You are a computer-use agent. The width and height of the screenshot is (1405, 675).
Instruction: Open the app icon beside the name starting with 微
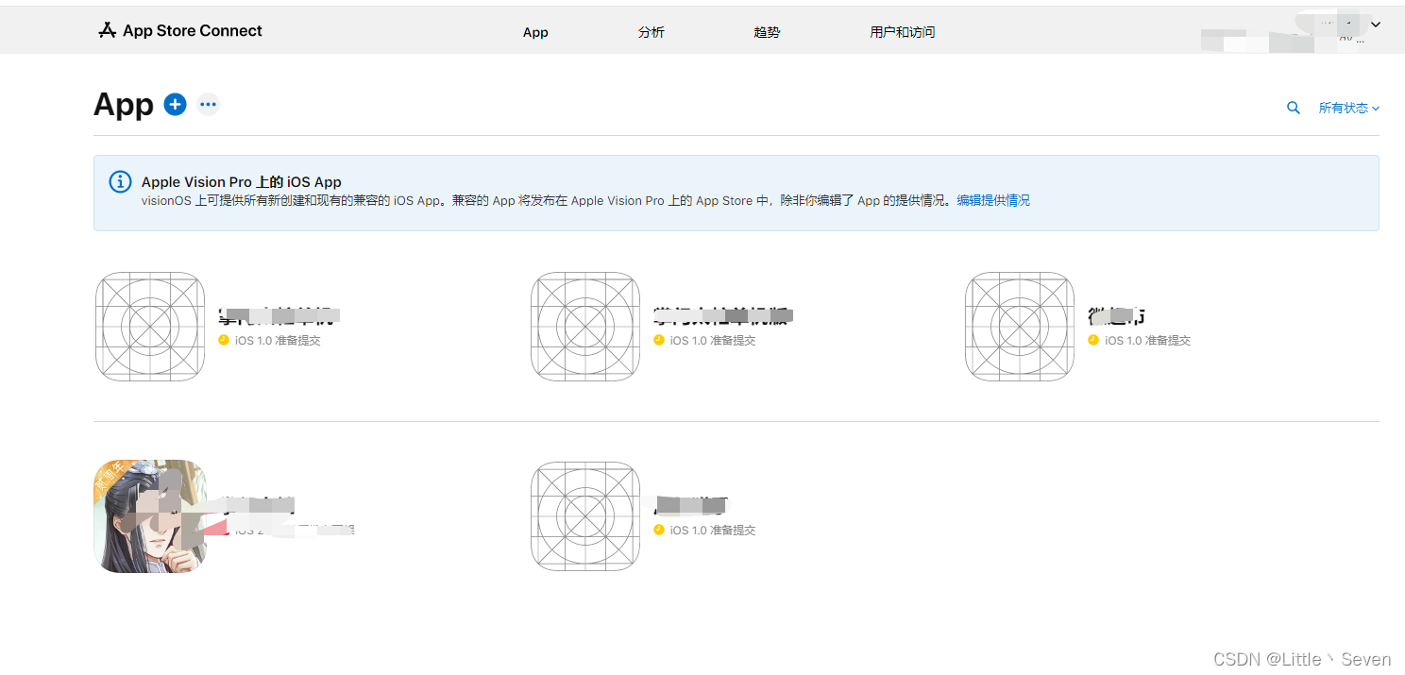pyautogui.click(x=1020, y=327)
